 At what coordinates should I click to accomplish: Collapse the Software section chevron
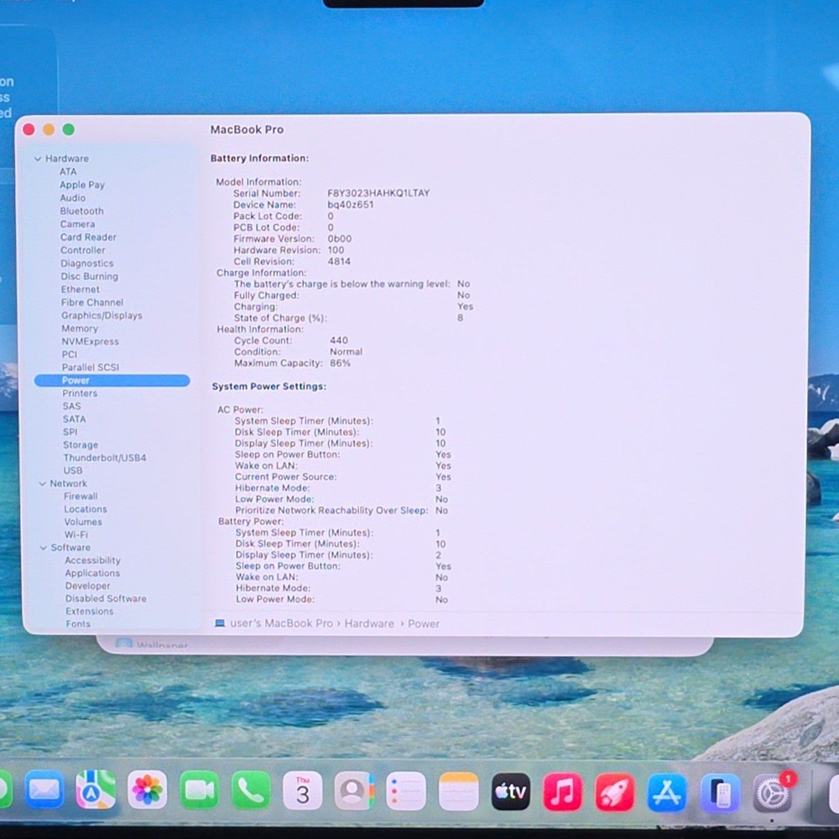pos(43,548)
